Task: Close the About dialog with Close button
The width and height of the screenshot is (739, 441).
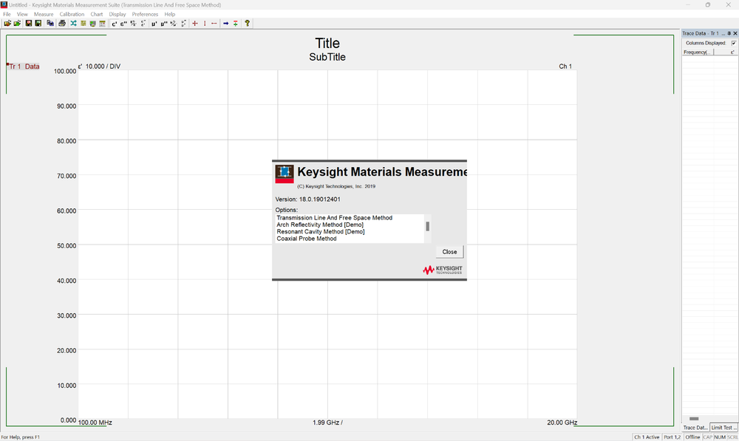Action: [x=449, y=252]
